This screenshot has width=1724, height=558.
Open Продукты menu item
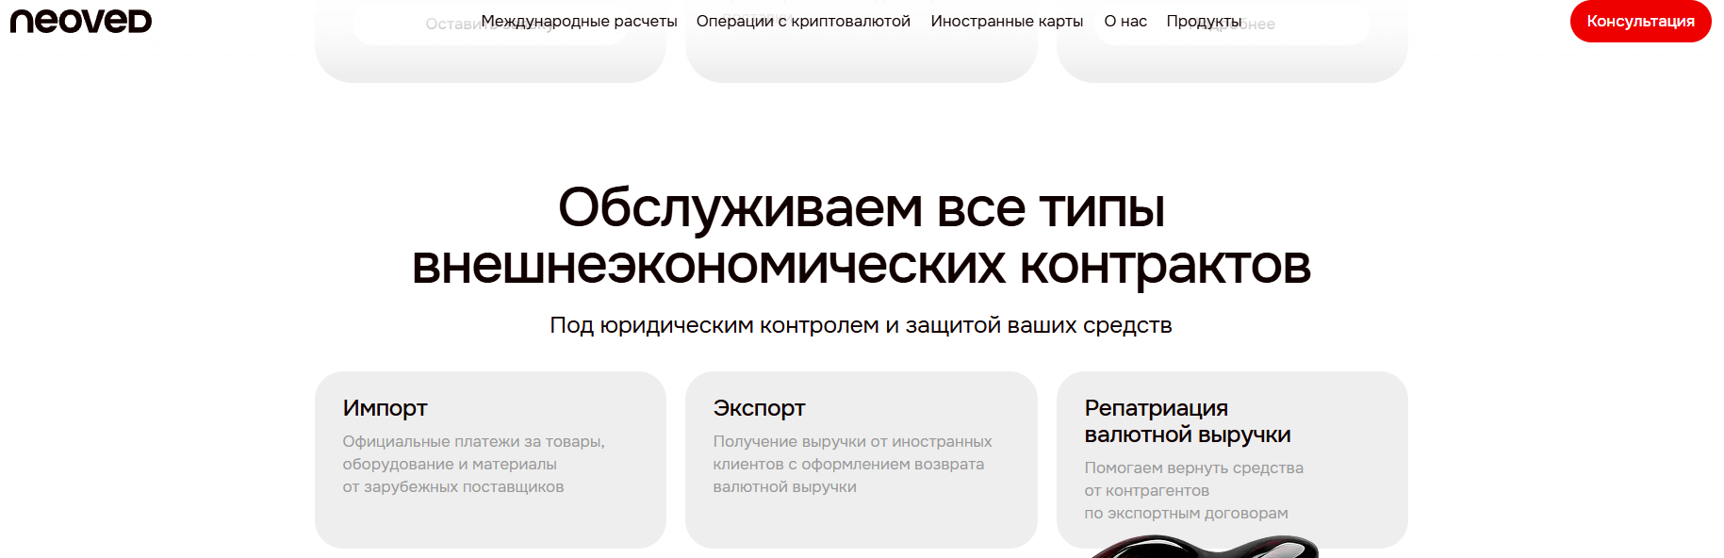(1204, 21)
